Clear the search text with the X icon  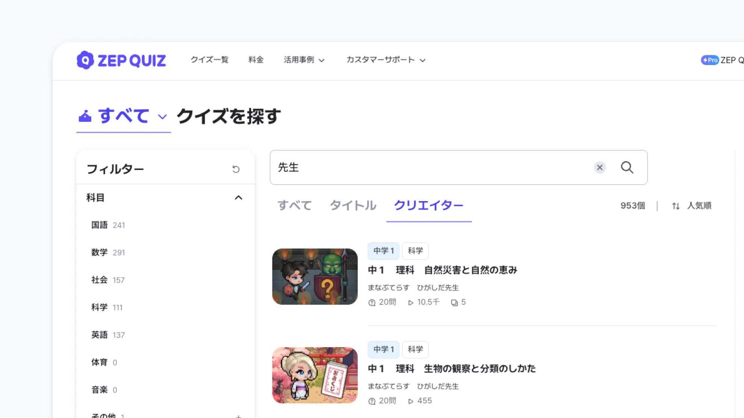click(600, 167)
